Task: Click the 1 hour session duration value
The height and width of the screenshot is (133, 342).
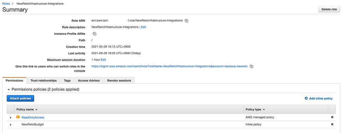Action: (96, 60)
